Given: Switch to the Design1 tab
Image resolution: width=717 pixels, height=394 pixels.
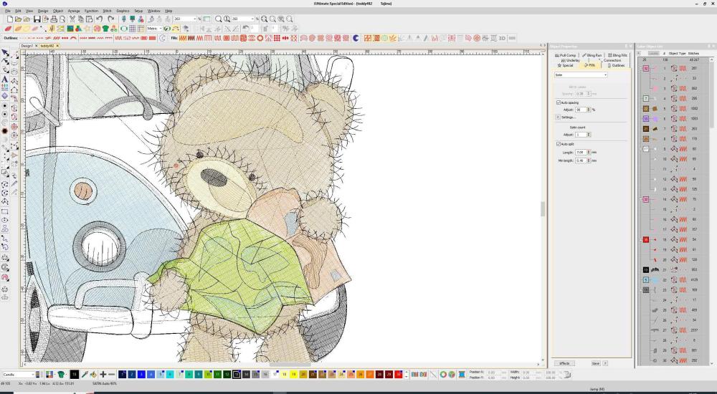Looking at the screenshot, I should pyautogui.click(x=27, y=46).
